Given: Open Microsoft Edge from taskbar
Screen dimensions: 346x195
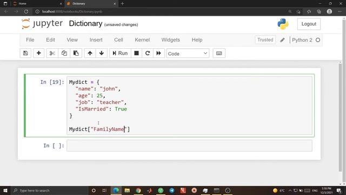Looking at the screenshot, I should click(x=116, y=190).
